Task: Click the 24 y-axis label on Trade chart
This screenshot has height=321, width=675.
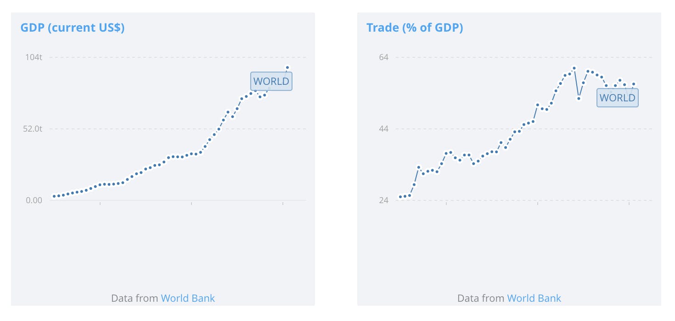Action: (x=383, y=200)
